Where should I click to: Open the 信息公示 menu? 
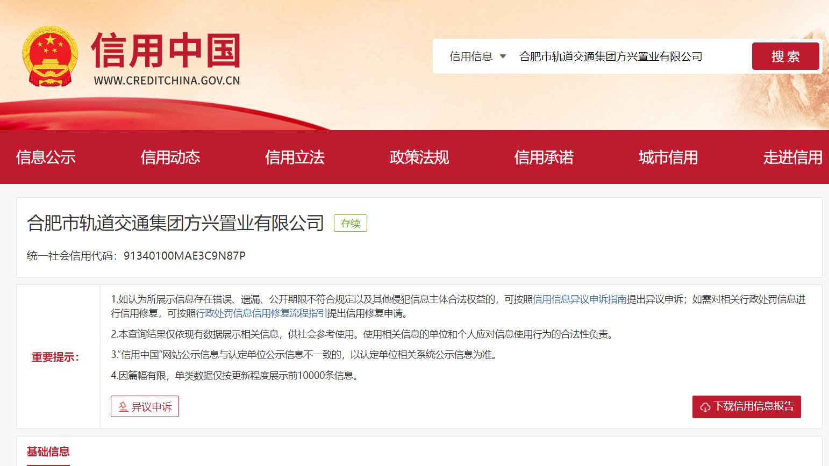tap(46, 157)
